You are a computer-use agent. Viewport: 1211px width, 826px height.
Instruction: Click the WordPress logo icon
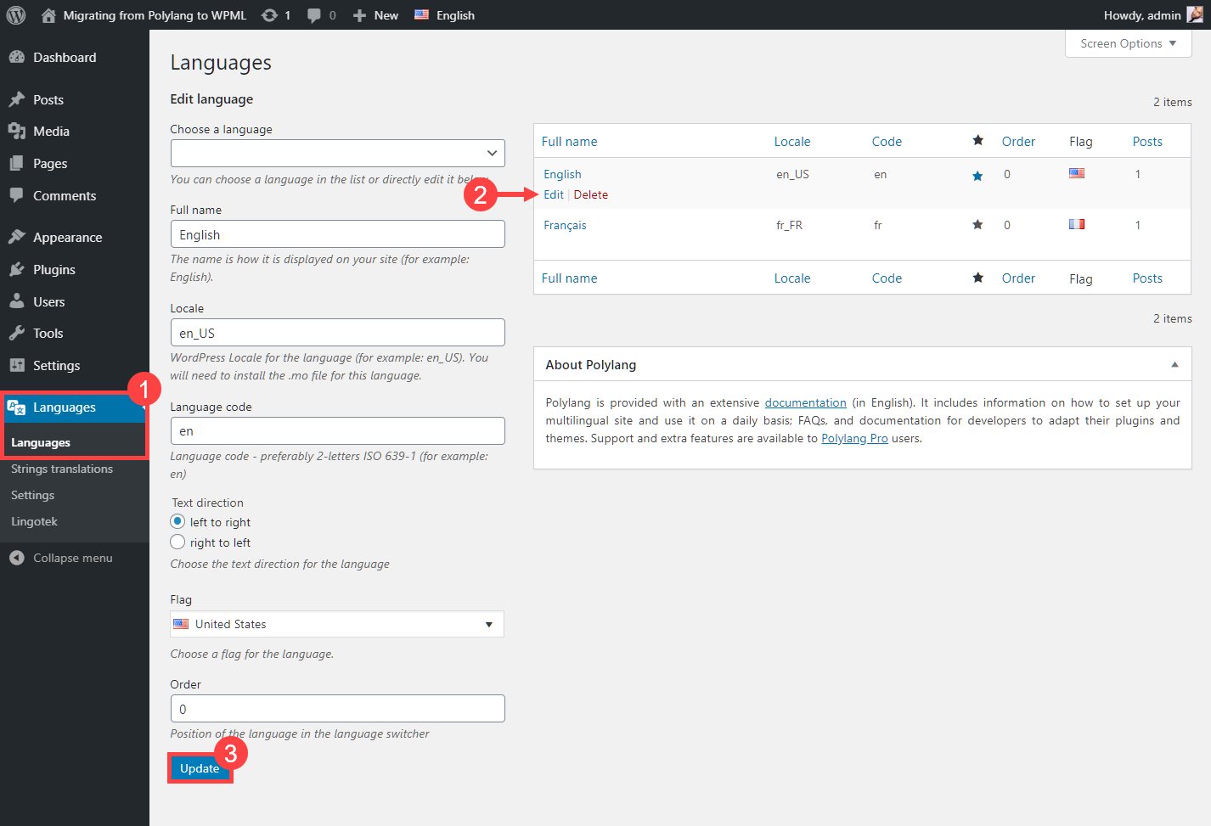(x=16, y=15)
